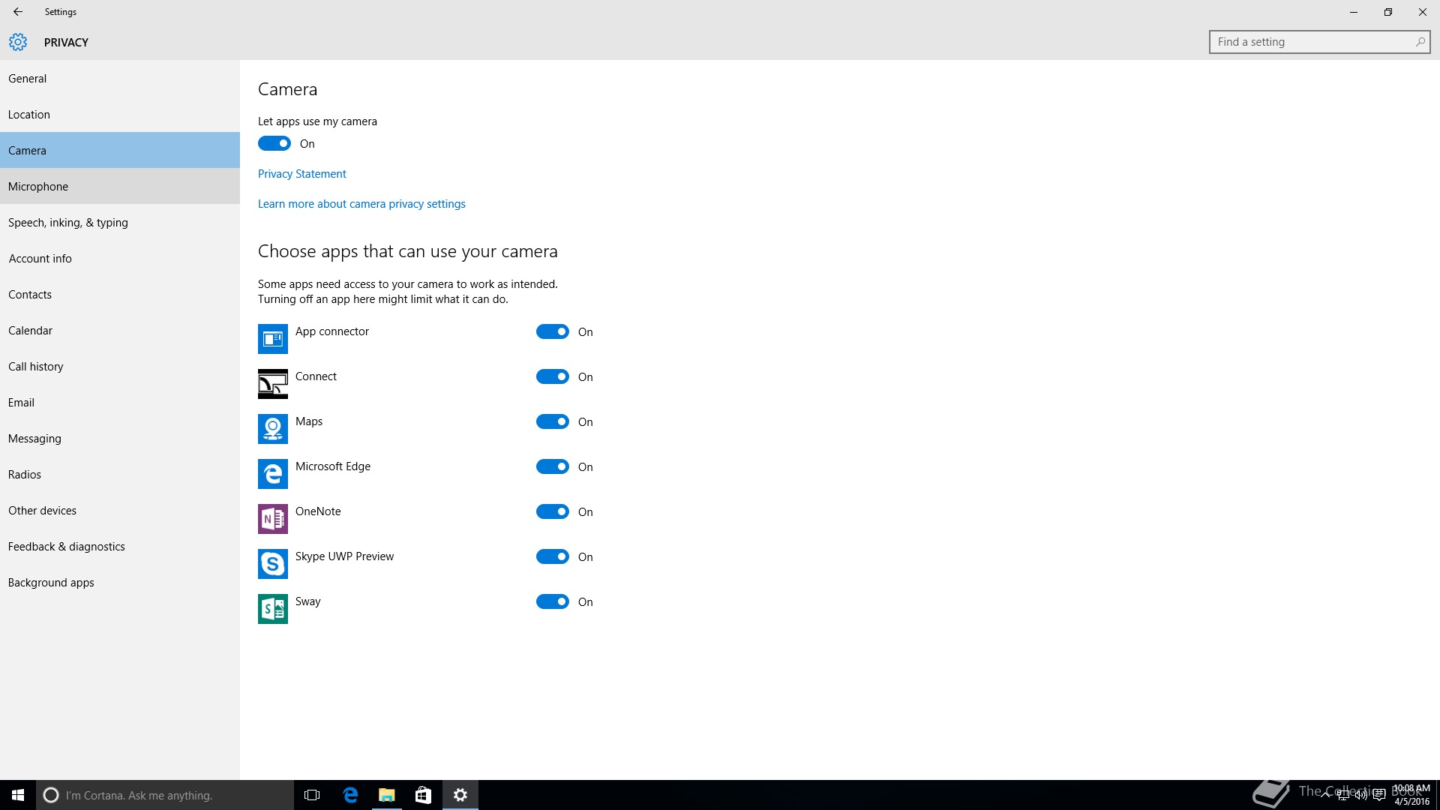Click the Cortana Ask me anything box
The height and width of the screenshot is (810, 1440).
coord(165,795)
